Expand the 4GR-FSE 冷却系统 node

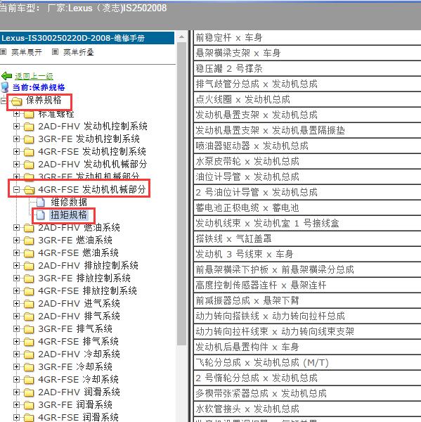coord(16,379)
